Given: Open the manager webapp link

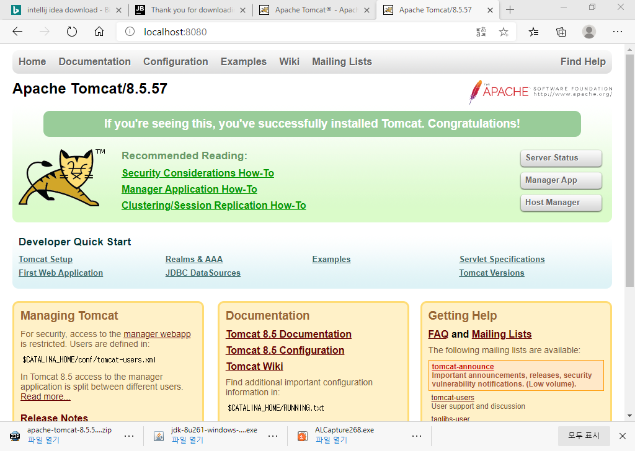Looking at the screenshot, I should click(x=157, y=334).
